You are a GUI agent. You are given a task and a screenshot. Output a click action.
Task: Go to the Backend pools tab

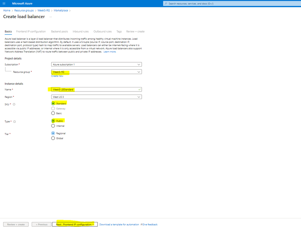click(59, 31)
